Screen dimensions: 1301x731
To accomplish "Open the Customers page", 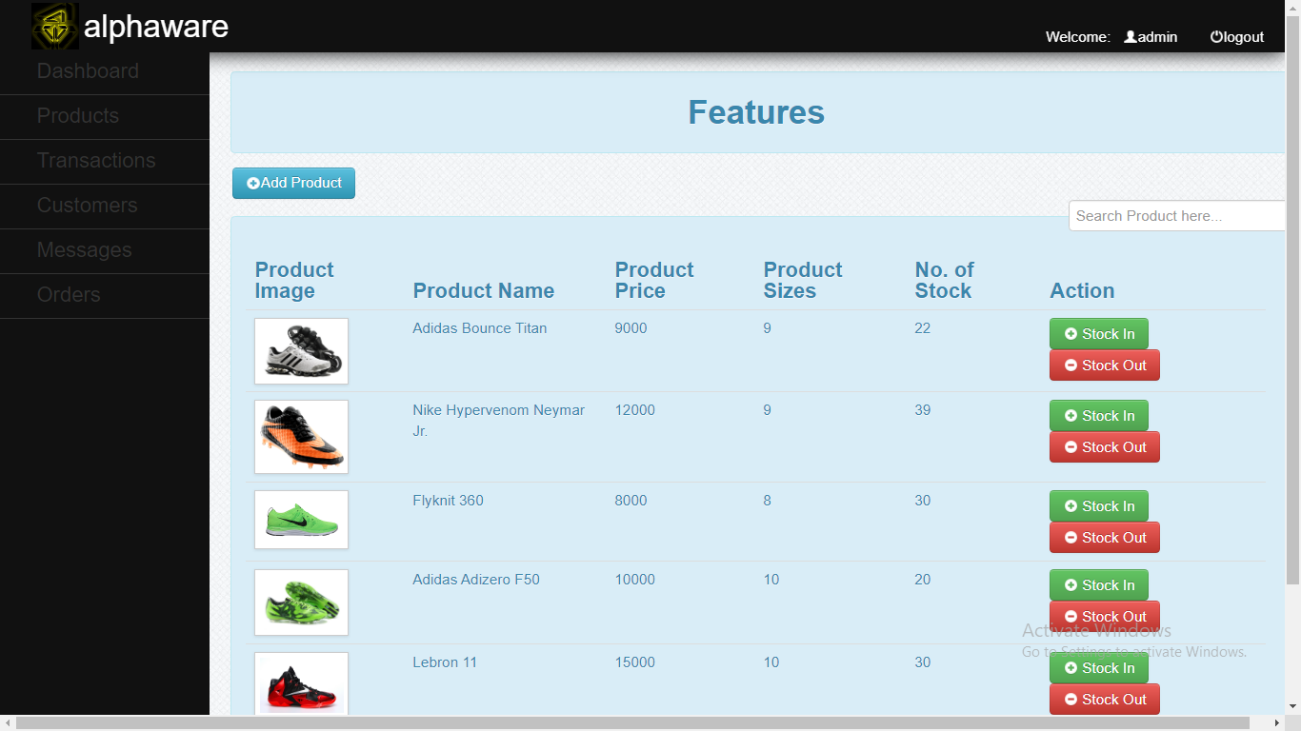I will 87,206.
